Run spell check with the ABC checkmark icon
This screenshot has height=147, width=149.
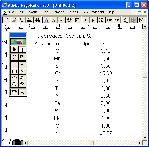[x=69, y=20]
